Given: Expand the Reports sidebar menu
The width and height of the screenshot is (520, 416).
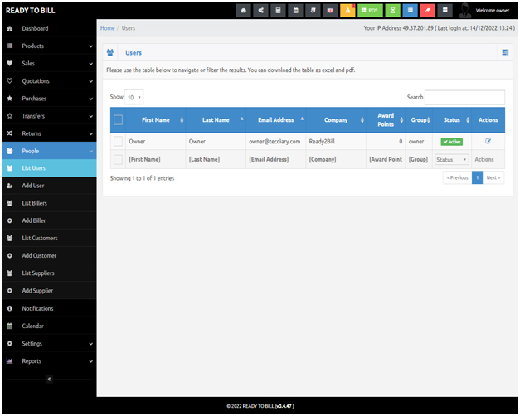Looking at the screenshot, I should pyautogui.click(x=49, y=361).
